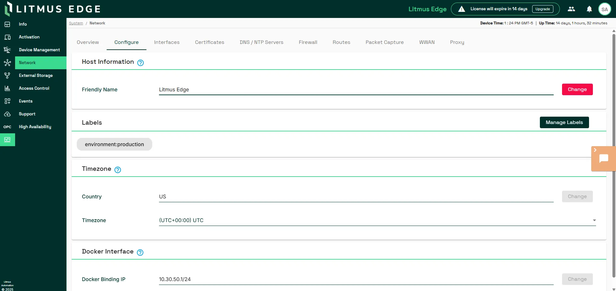
Task: Select Network in the sidebar menu
Action: [x=41, y=63]
